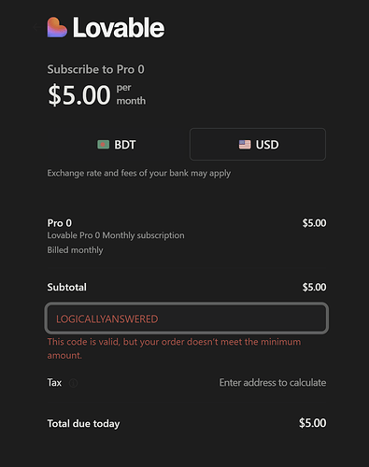The height and width of the screenshot is (467, 369).
Task: Click the Pro 0 line item title
Action: 60,223
